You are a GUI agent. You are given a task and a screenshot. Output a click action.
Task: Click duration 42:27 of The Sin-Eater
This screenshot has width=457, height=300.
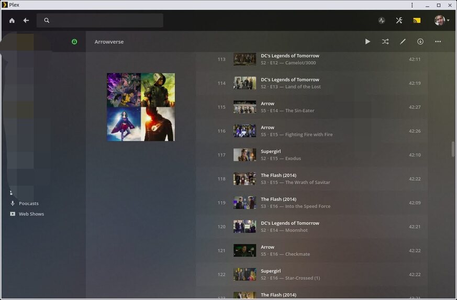(x=415, y=107)
